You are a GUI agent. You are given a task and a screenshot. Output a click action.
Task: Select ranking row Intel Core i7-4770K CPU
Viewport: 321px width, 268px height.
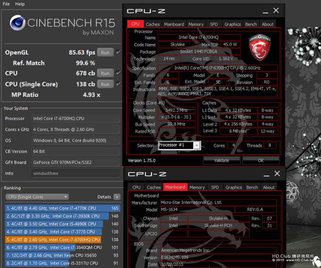[62, 208]
